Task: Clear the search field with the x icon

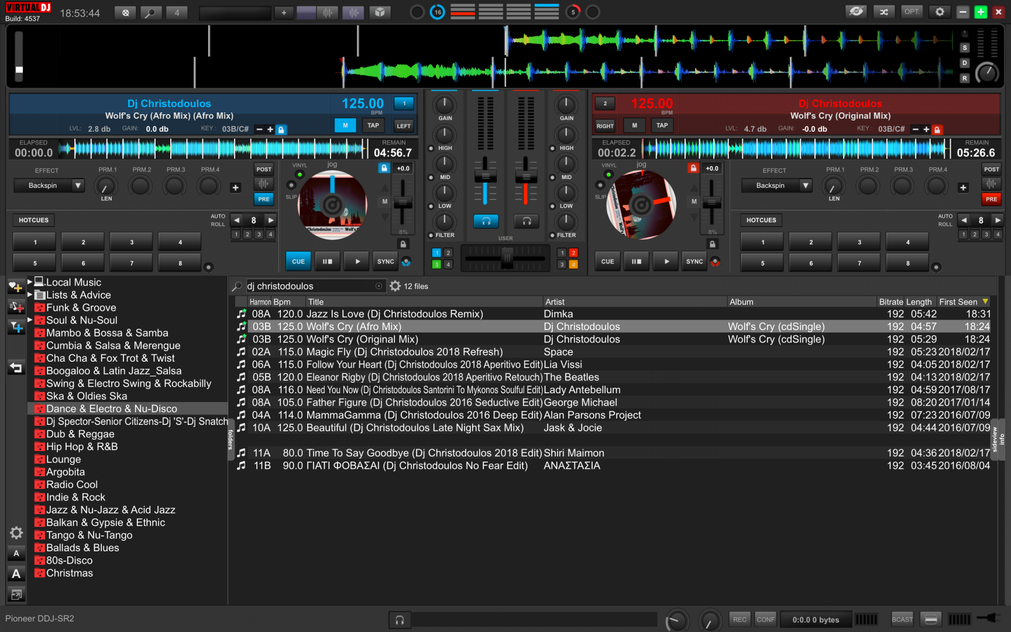Action: pos(379,286)
